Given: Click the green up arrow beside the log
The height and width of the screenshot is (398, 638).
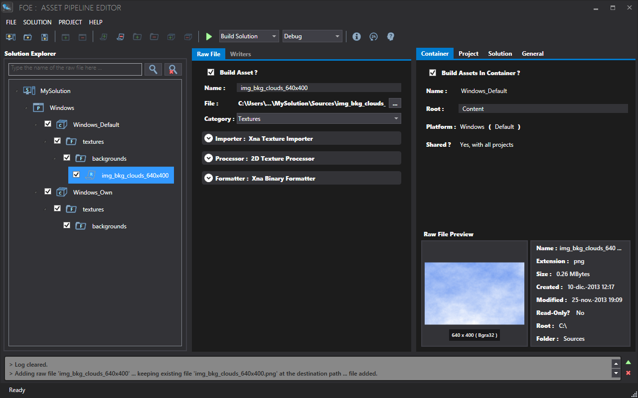Looking at the screenshot, I should pyautogui.click(x=628, y=362).
